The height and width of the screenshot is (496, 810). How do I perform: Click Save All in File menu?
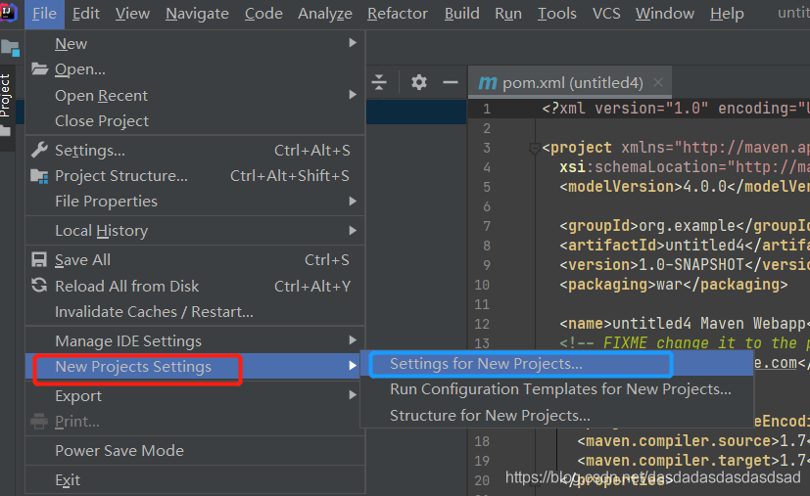[82, 260]
